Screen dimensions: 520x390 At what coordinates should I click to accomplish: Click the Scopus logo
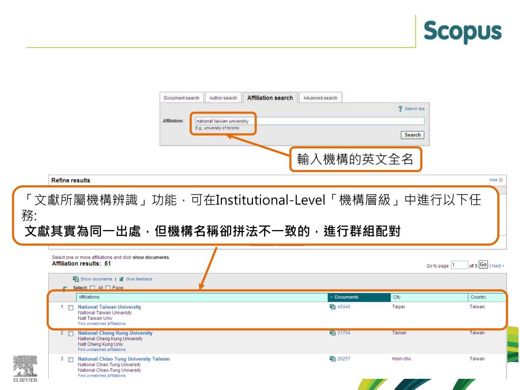click(x=463, y=31)
